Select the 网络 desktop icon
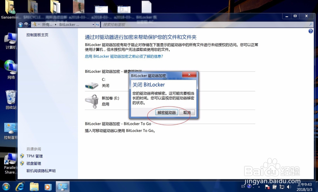 pos(10,69)
